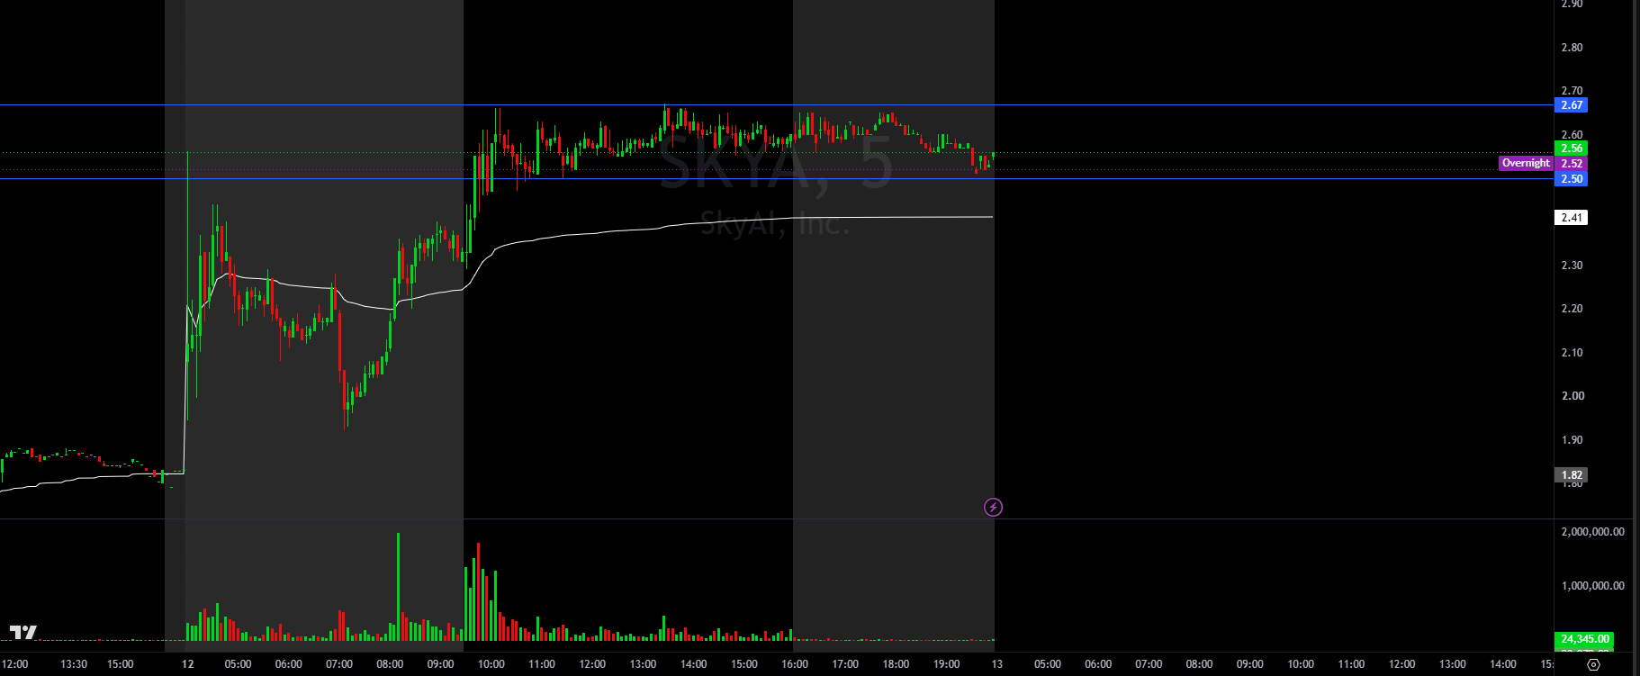Screen dimensions: 1640x676
Task: Click the 19:00 time axis label
Action: (x=946, y=664)
